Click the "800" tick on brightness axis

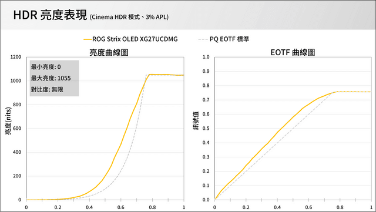[x=17, y=105]
